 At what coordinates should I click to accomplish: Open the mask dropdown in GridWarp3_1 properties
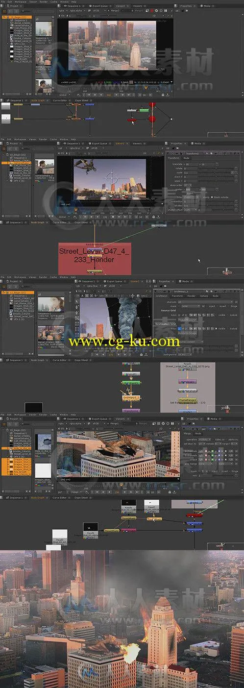point(191,306)
